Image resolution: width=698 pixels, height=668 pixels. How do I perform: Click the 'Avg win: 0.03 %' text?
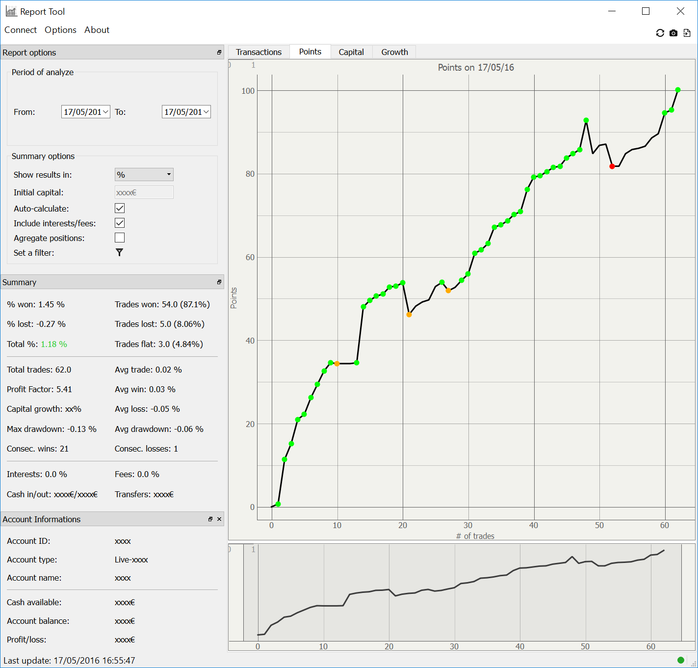pyautogui.click(x=145, y=389)
